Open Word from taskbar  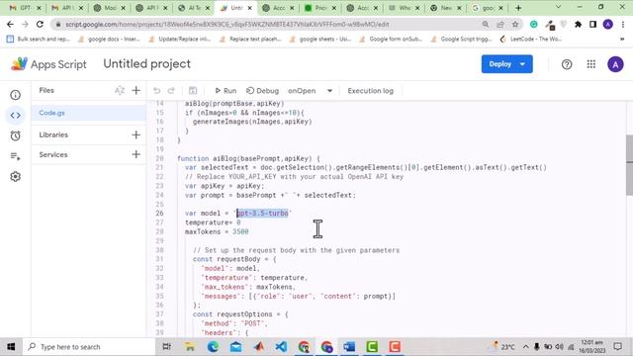tap(349, 347)
